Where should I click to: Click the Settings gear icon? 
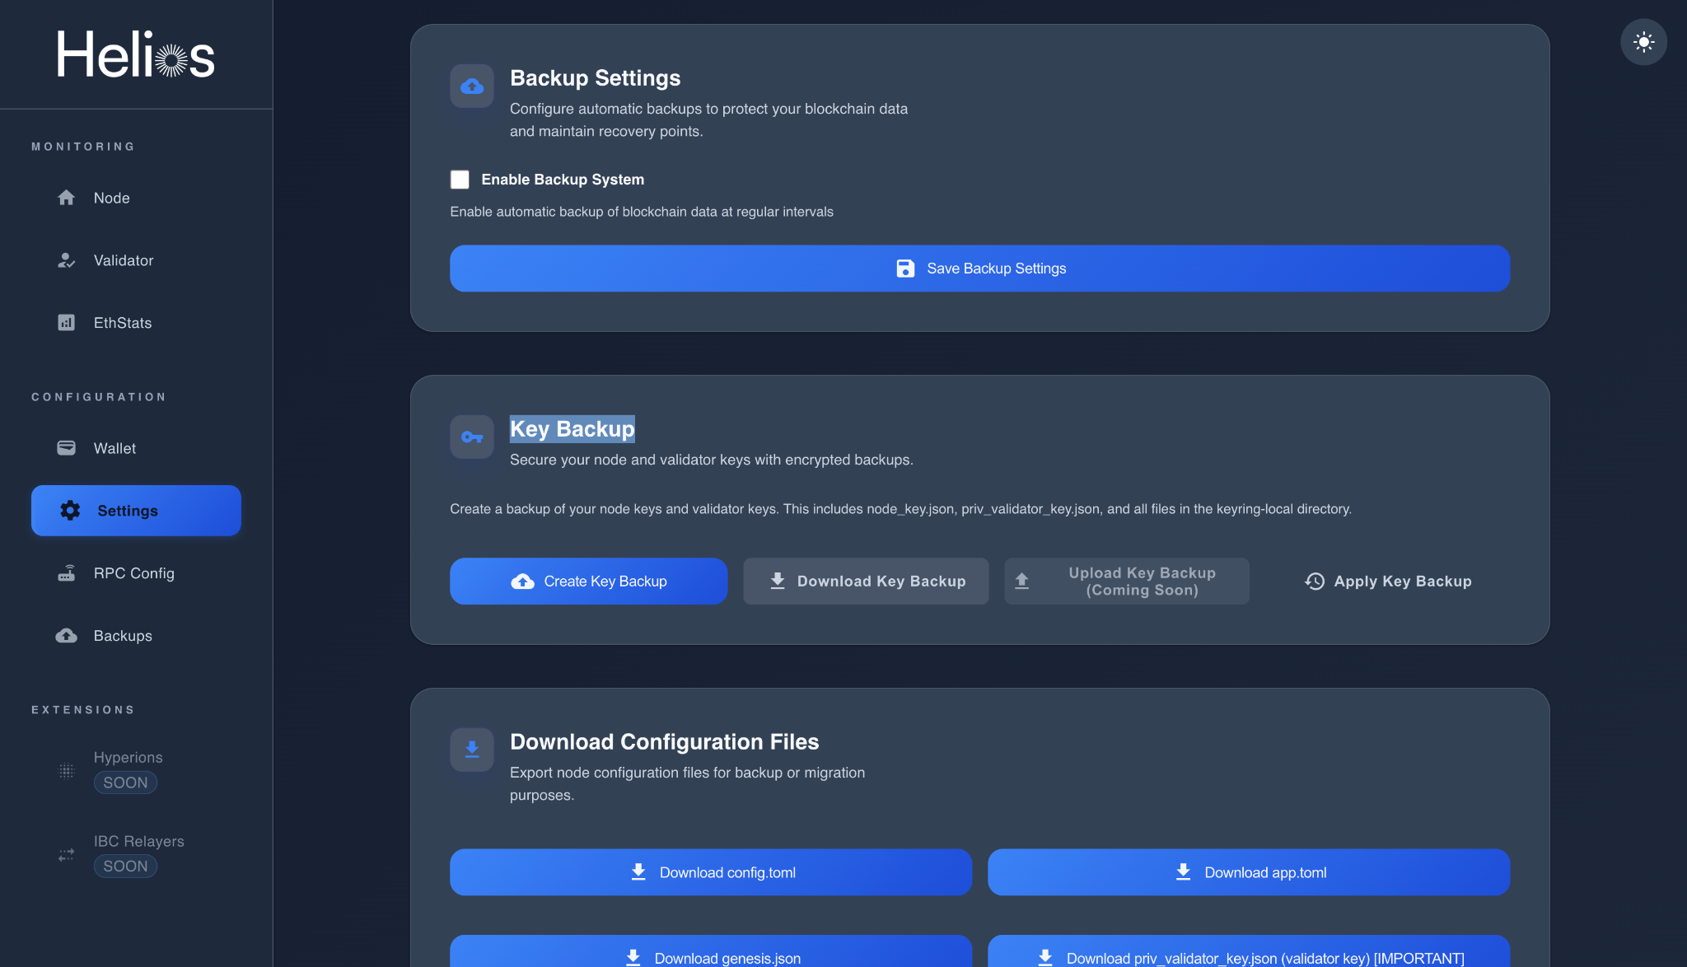[69, 510]
